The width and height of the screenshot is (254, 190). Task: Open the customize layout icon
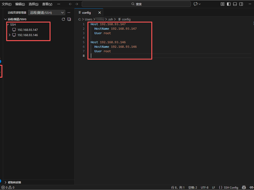[x=223, y=4]
